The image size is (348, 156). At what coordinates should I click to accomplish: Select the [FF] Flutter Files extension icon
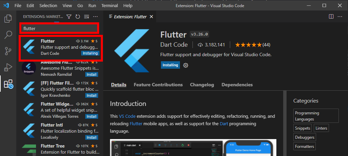coord(29,89)
